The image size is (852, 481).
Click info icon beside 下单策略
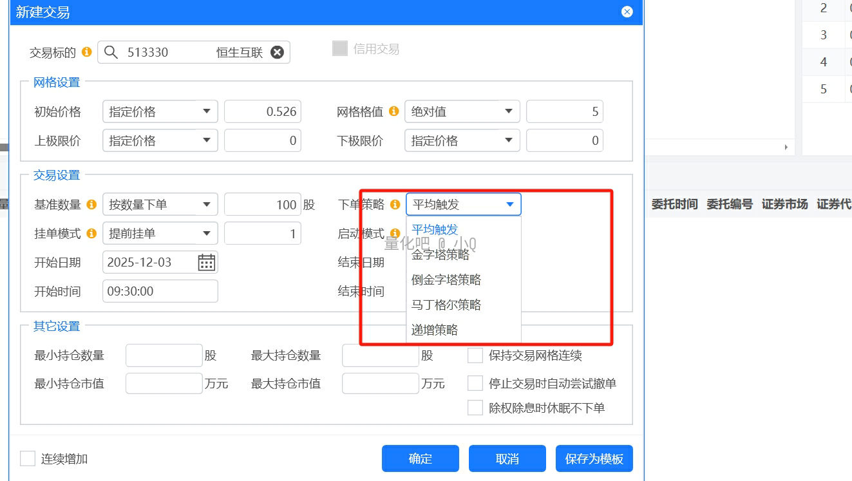coord(395,205)
